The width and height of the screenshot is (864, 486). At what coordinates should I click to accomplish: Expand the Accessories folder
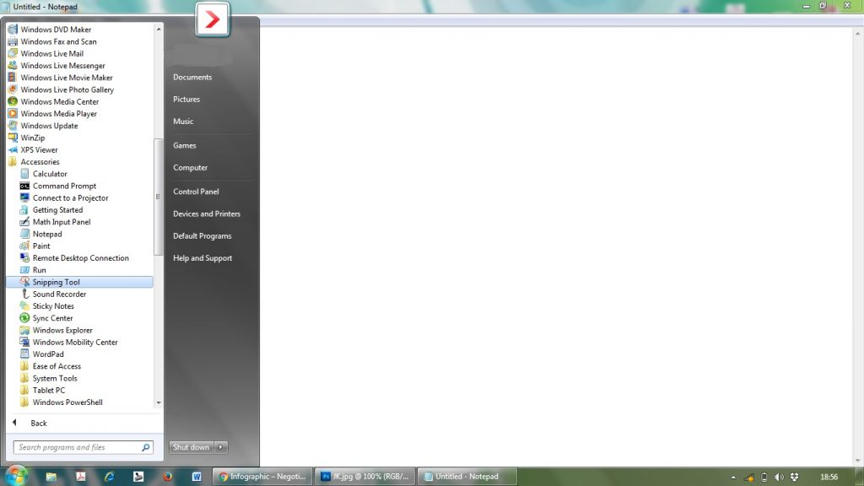pos(40,161)
